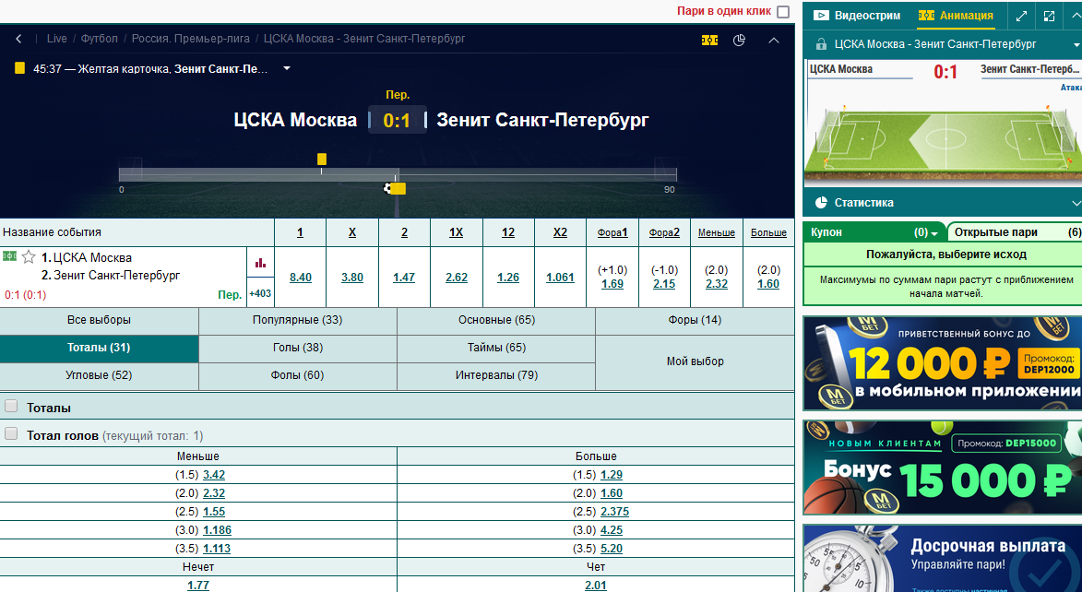Open the Досрочная выплата banner

[x=942, y=558]
